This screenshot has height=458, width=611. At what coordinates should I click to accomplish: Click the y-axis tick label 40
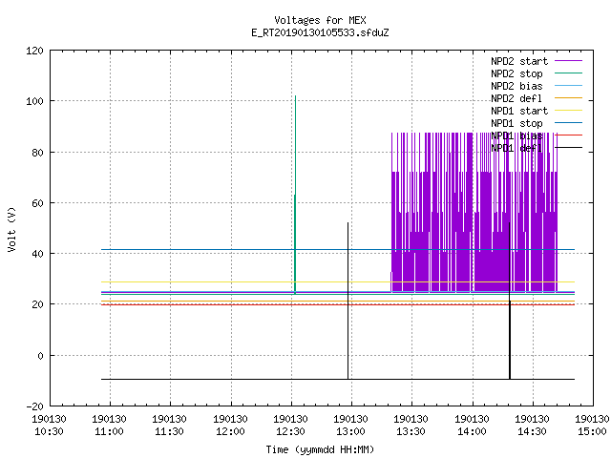[37, 254]
